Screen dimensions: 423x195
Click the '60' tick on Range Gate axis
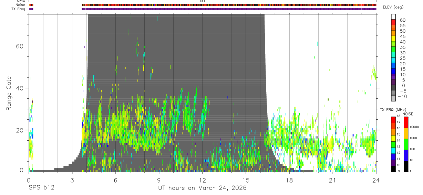(x=20, y=46)
